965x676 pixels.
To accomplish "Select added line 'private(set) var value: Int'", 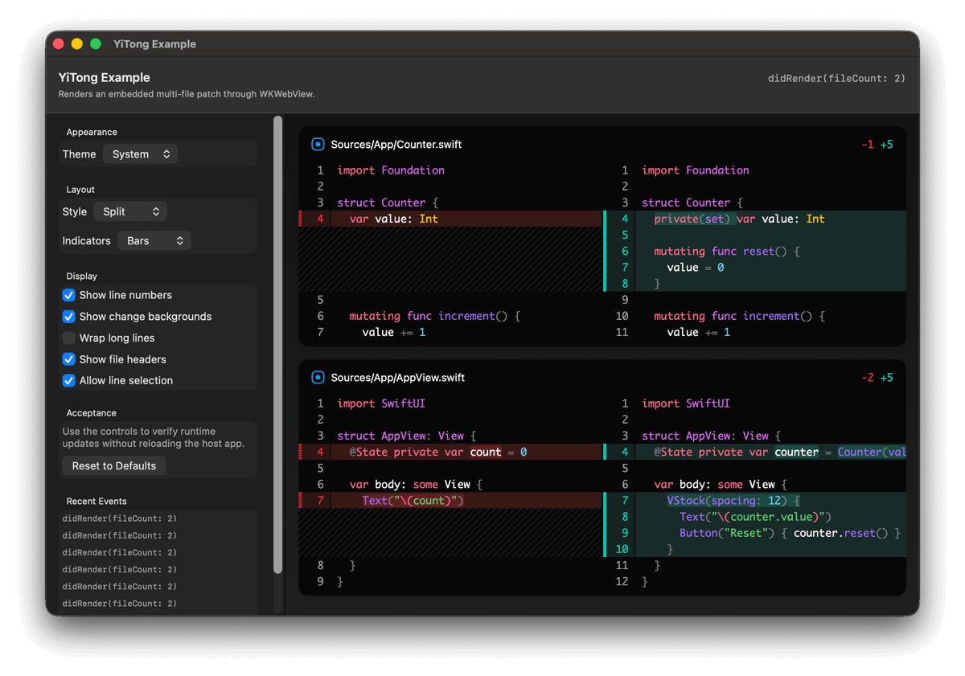I will [x=755, y=219].
